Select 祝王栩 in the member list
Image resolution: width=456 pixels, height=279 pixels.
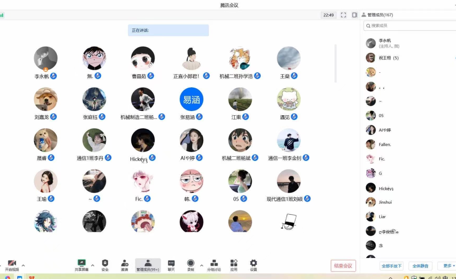pyautogui.click(x=388, y=58)
